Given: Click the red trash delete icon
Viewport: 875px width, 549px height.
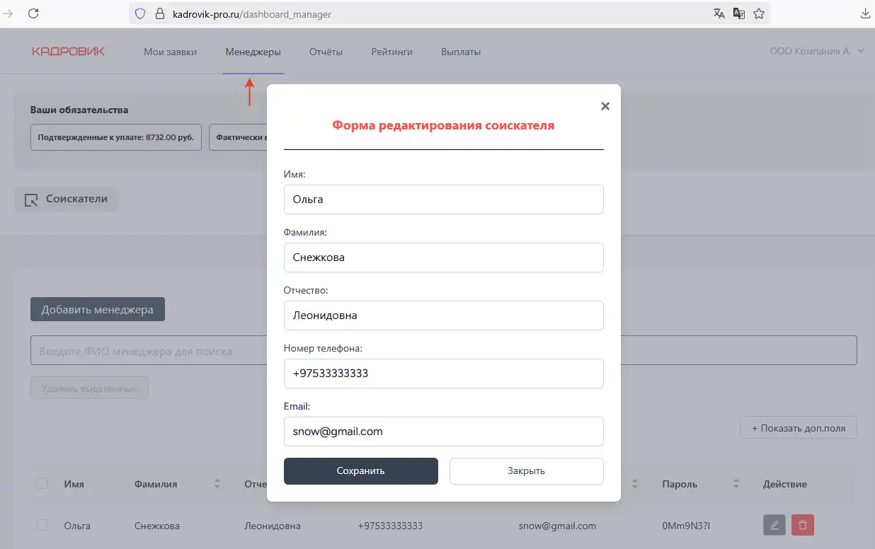Looking at the screenshot, I should [803, 525].
